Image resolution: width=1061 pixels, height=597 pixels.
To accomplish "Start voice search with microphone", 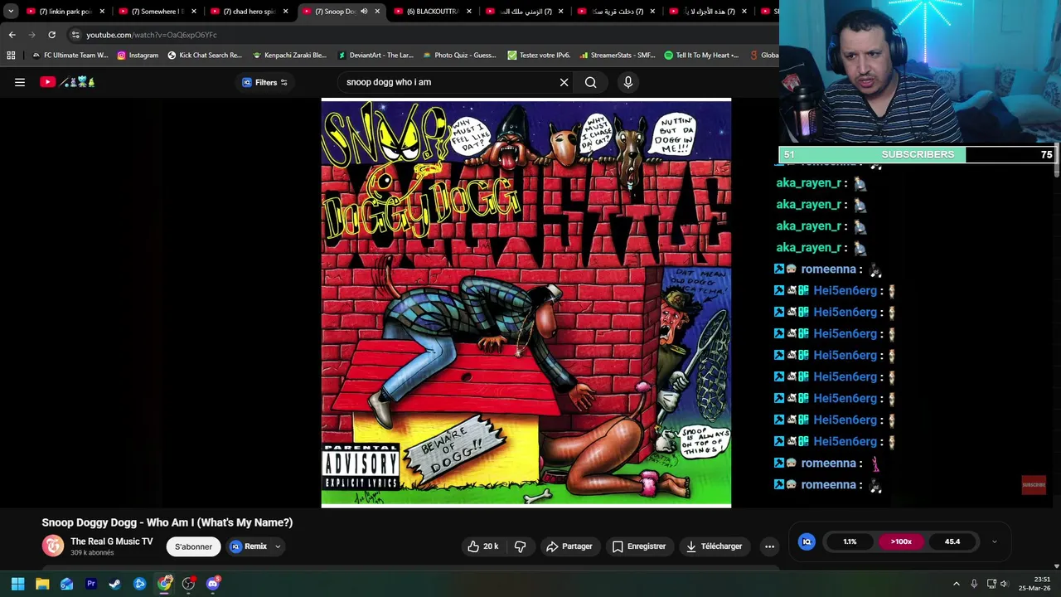I will tap(627, 82).
